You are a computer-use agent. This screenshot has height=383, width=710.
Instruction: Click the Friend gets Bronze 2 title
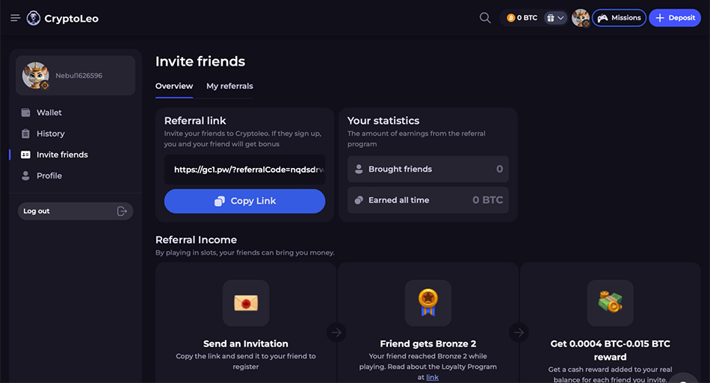(x=428, y=343)
